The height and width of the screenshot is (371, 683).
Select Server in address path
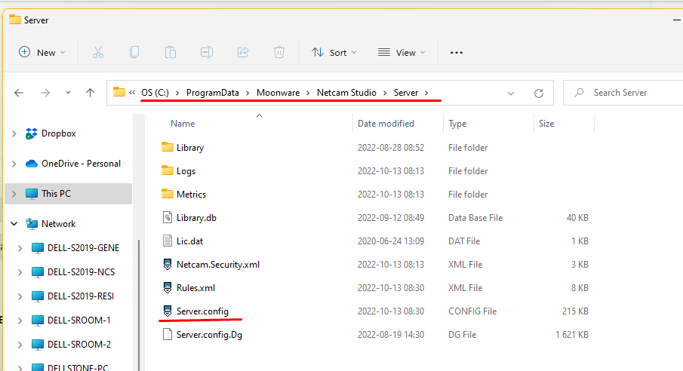406,93
